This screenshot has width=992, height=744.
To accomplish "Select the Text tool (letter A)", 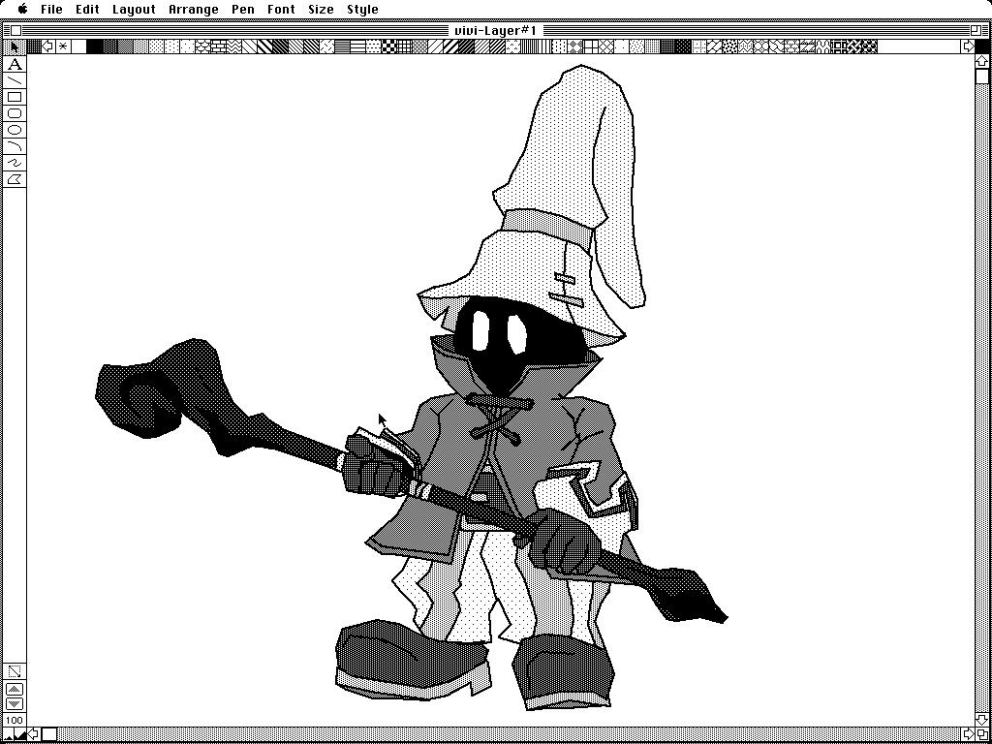I will point(15,64).
